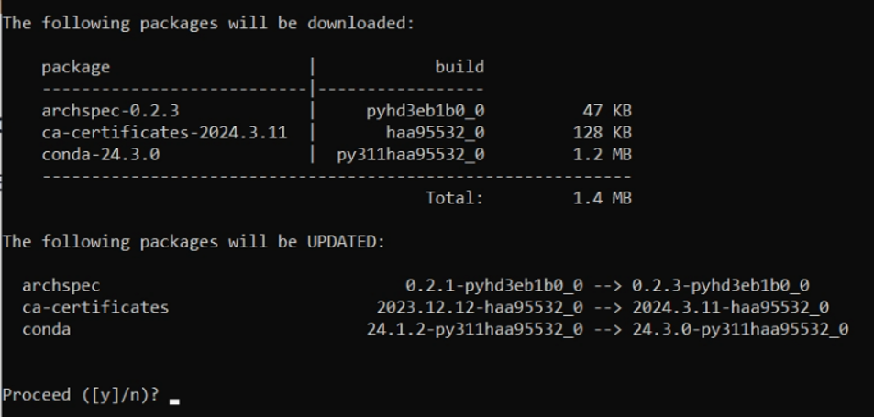
Task: Click the new version 24.3.0-py311haa95532_0
Action: click(740, 330)
